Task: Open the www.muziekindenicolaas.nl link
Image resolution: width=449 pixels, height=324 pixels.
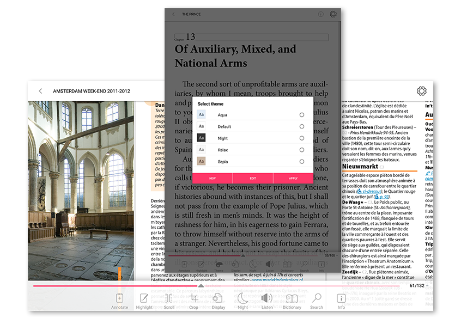Action: pos(277,280)
